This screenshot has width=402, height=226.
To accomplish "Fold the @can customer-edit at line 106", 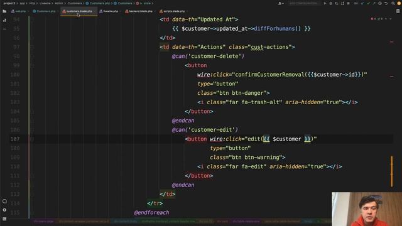I will pyautogui.click(x=32, y=130).
